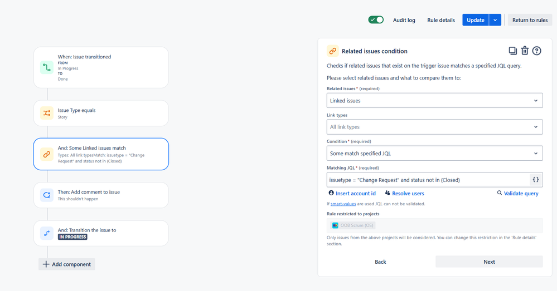Open the Condition dropdown showing Some match

tap(434, 154)
